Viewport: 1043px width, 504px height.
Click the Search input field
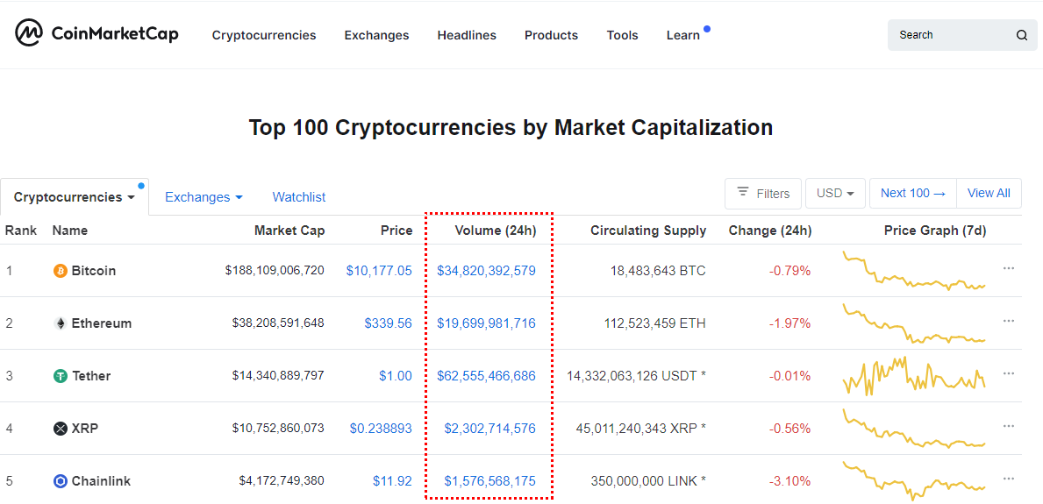952,35
